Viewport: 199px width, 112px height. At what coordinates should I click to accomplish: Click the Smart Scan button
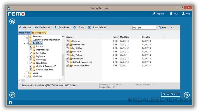[x=170, y=94]
